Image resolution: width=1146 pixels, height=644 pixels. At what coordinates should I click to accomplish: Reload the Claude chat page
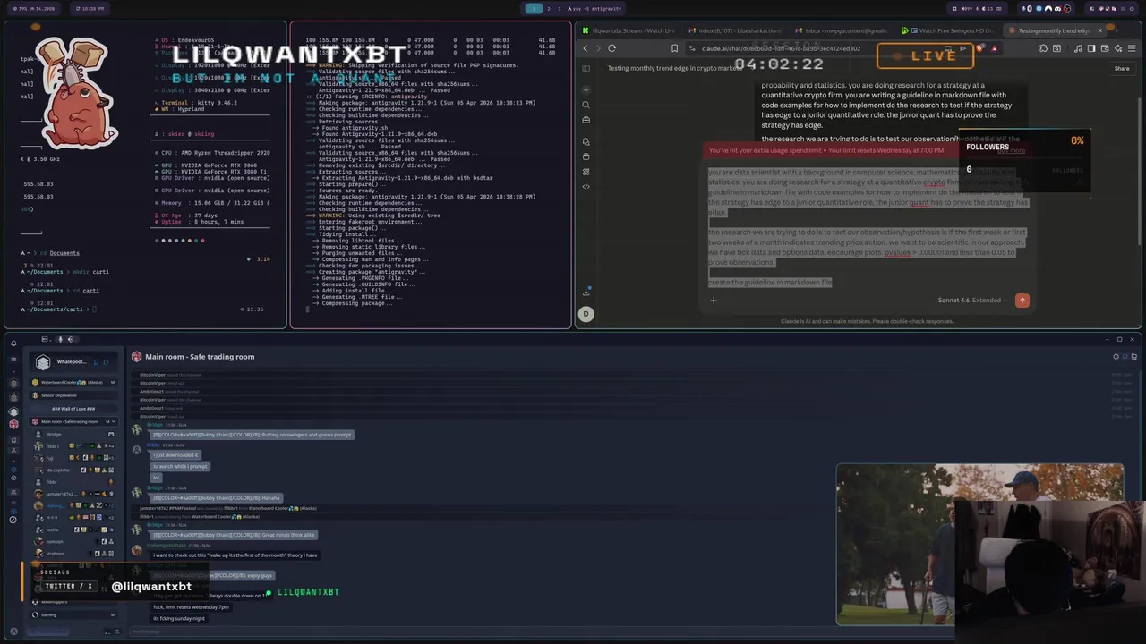(x=611, y=48)
